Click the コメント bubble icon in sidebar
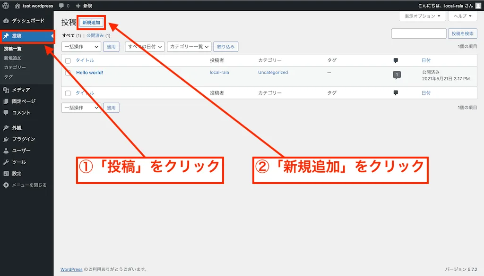This screenshot has width=484, height=276. (6, 112)
